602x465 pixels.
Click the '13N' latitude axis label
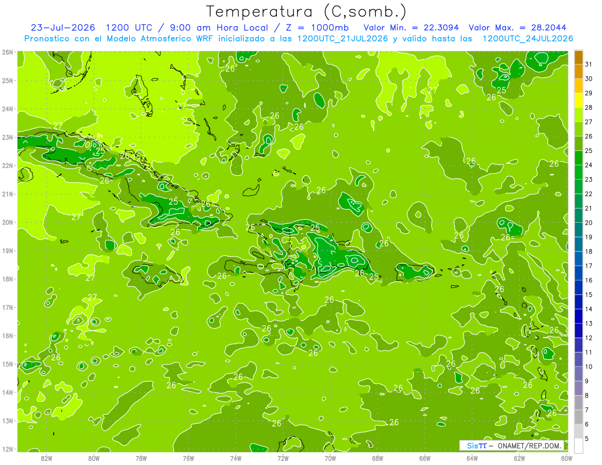point(8,420)
